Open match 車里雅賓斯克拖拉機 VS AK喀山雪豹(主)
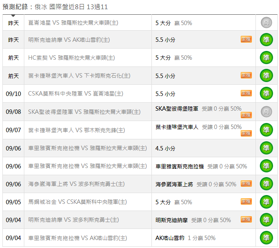The height and width of the screenshot is (248, 279). pyautogui.click(x=78, y=238)
